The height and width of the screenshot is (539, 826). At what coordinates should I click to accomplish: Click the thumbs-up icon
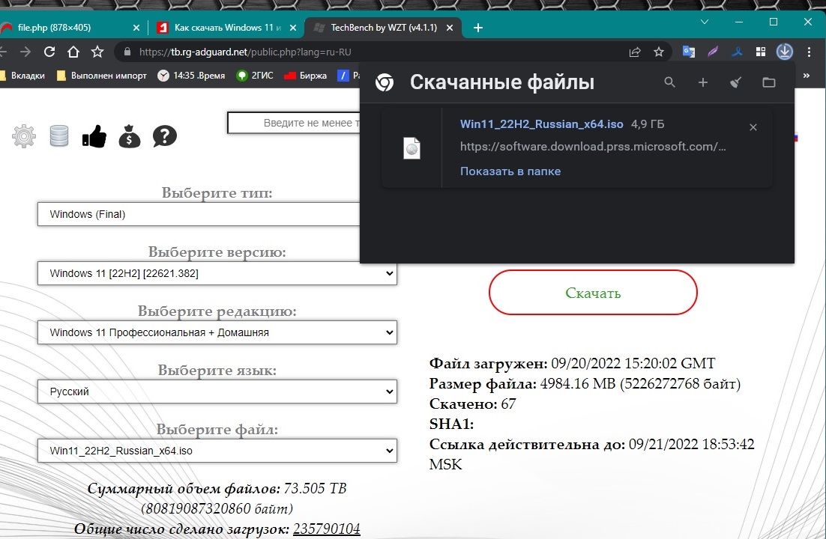[94, 136]
